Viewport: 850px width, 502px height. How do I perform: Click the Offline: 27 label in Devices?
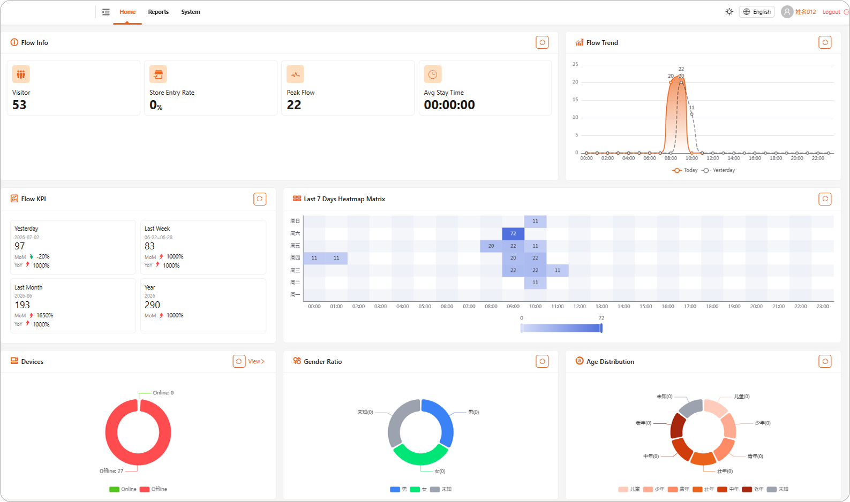coord(111,471)
